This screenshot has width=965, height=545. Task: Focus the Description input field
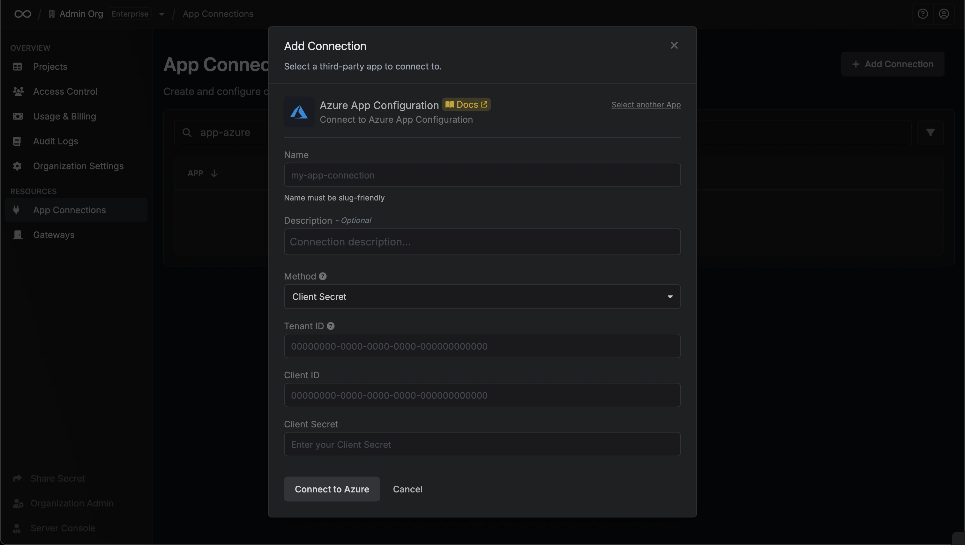pos(482,242)
